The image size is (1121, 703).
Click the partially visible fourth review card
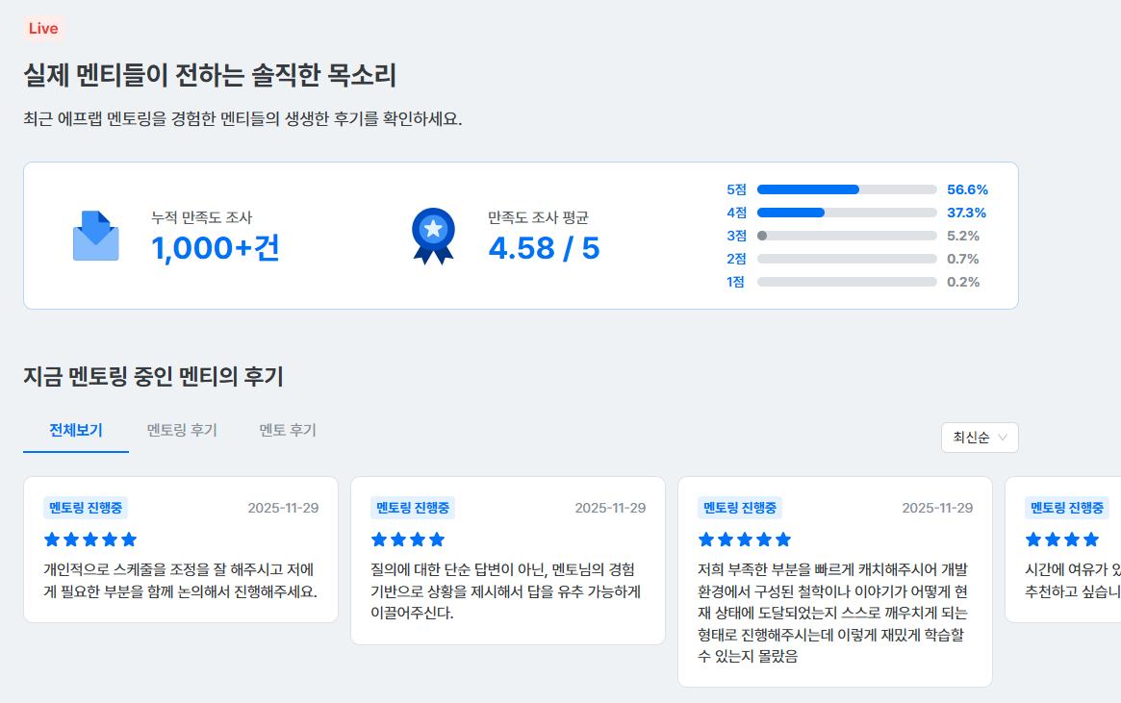[x=1063, y=549]
